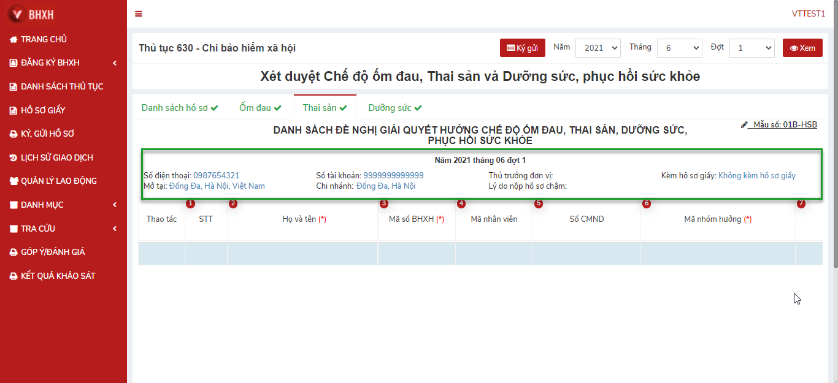This screenshot has height=383, width=838.
Task: Click the icon beside GÓP Ý/ĐÁNH GIÁ
Action: [x=13, y=252]
